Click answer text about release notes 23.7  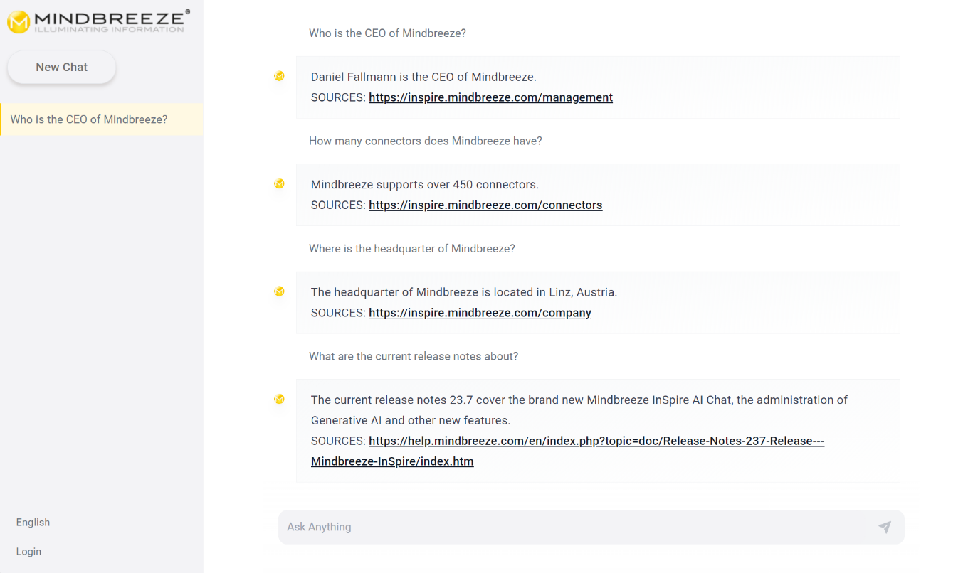(x=579, y=410)
